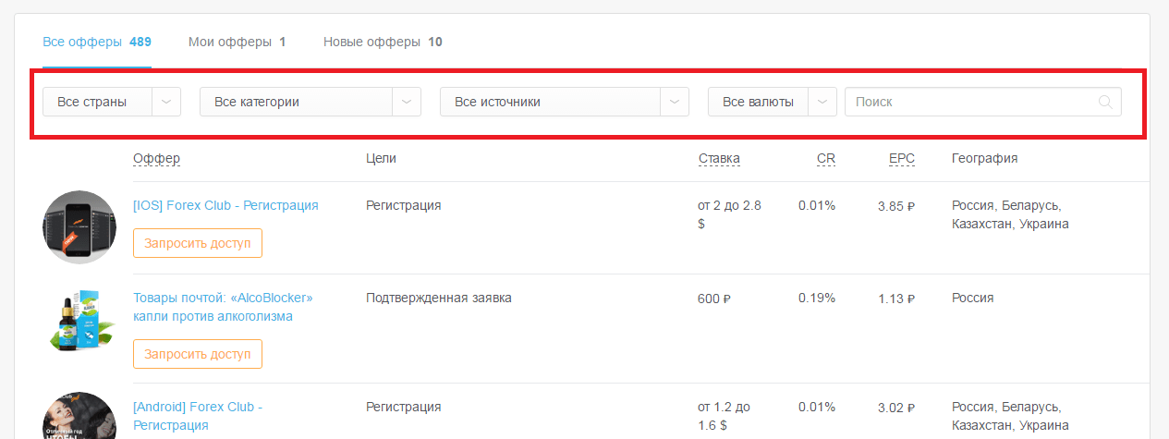Image resolution: width=1169 pixels, height=439 pixels.
Task: Request access for the AlcoBlocker offer
Action: click(198, 354)
